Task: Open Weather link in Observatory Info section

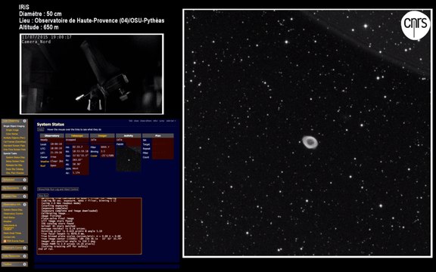Action: (x=8, y=221)
